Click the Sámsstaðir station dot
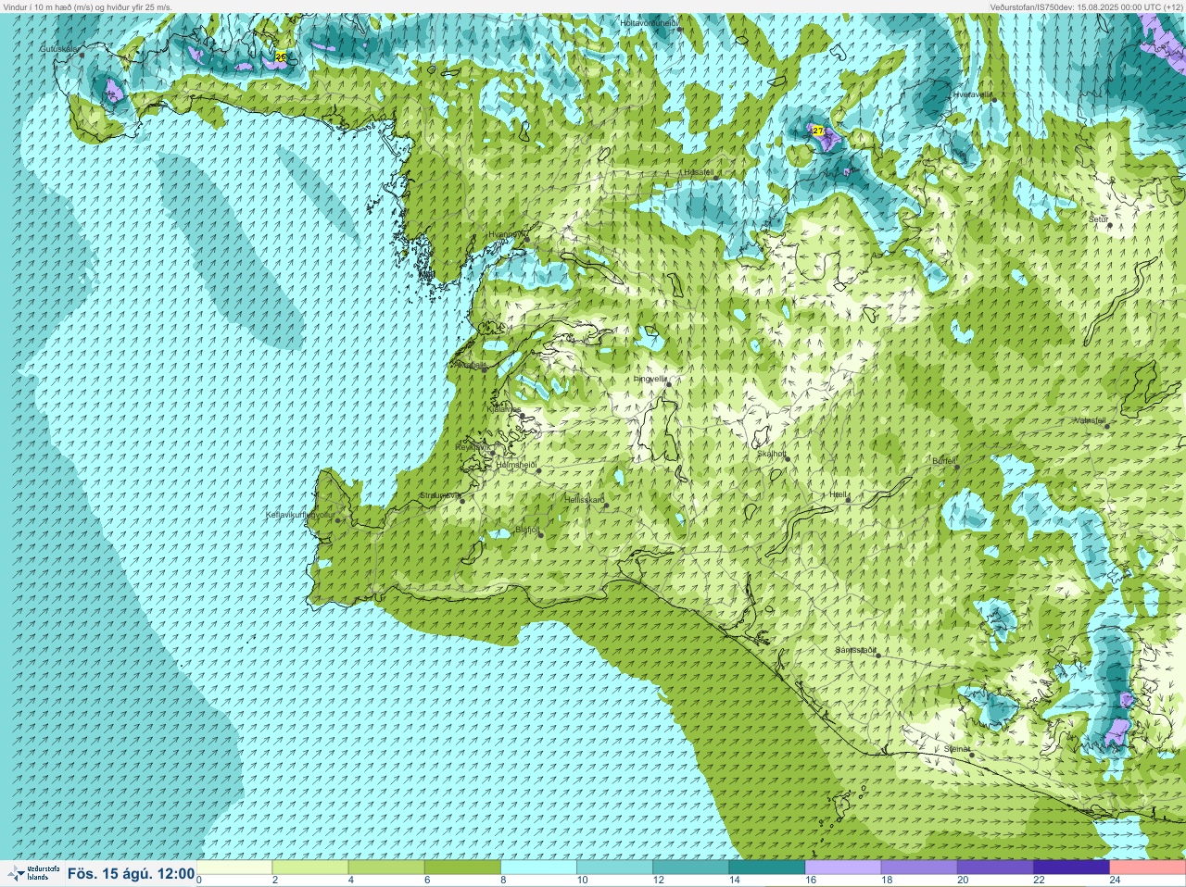Screen dimensions: 1186x887 [x=877, y=656]
